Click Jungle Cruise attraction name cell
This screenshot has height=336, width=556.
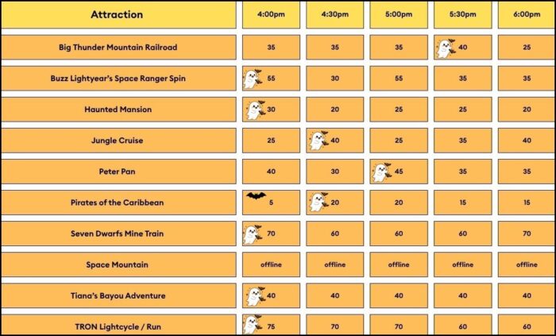118,141
